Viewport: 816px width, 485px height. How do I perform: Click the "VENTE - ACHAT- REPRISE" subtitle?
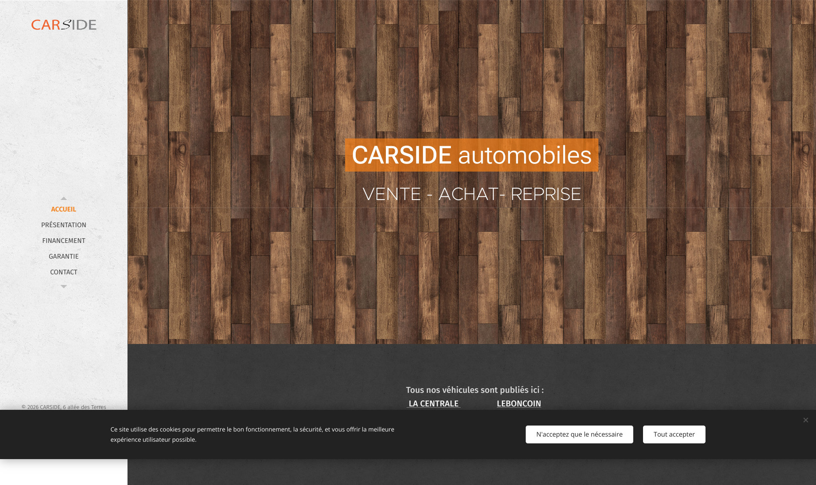[x=472, y=194]
